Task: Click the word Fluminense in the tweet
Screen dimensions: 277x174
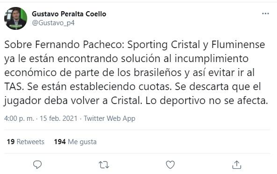Action: [x=238, y=45]
